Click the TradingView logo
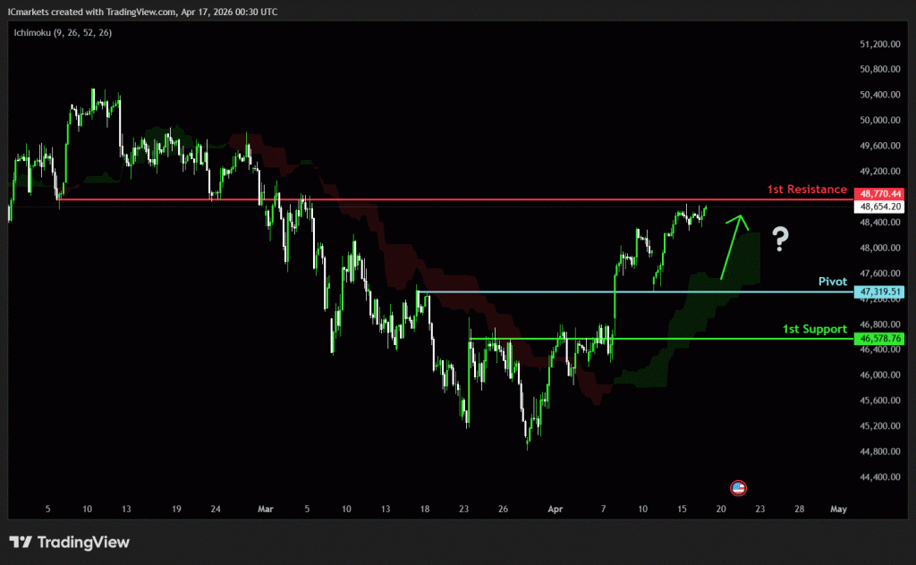Viewport: 916px width, 565px height. click(69, 542)
